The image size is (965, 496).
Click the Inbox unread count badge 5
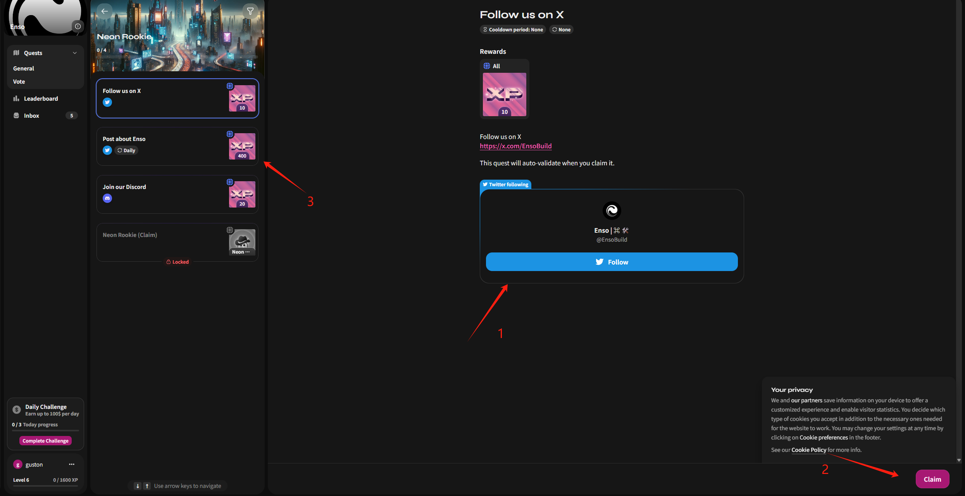coord(71,116)
